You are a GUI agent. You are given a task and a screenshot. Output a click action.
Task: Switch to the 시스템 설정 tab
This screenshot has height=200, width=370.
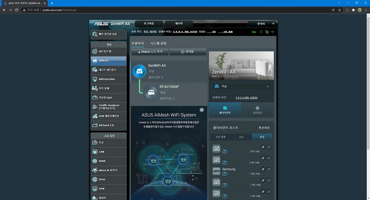(x=158, y=43)
